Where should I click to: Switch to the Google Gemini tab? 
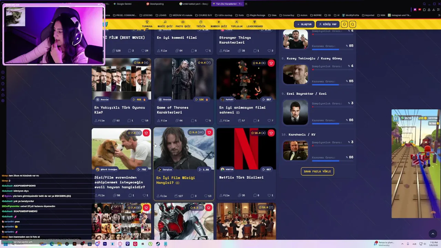point(124,4)
